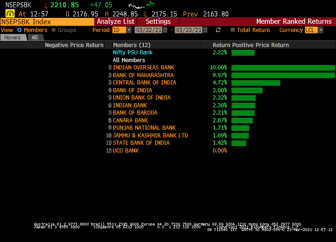Click the yellow delayed-data clock icon
This screenshot has height=242, width=336.
[10, 14]
